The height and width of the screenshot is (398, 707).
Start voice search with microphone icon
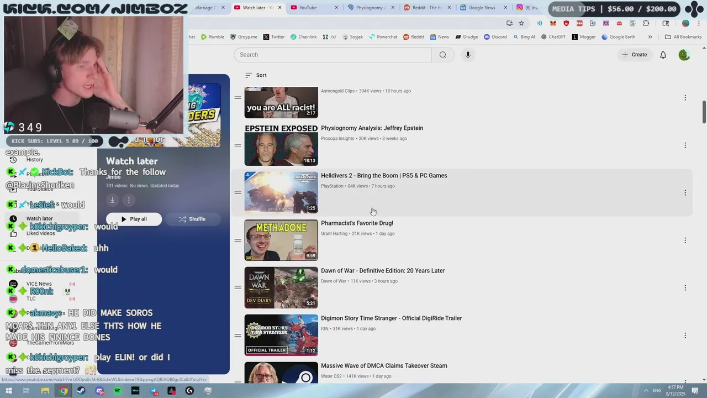click(x=468, y=55)
